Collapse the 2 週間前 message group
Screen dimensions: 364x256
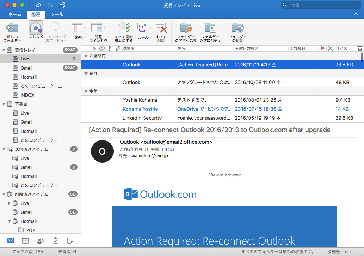point(86,56)
